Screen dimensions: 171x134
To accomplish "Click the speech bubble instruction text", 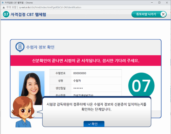I will (x=96, y=107).
